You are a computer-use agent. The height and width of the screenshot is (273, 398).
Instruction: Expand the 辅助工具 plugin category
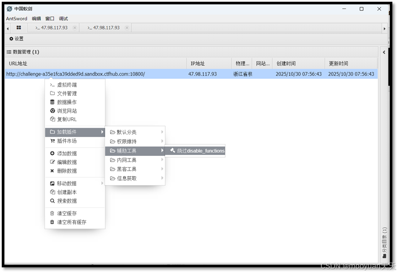tap(135, 151)
